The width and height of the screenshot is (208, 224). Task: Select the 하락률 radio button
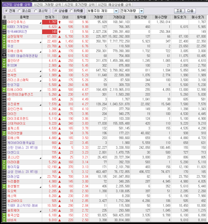[71, 11]
